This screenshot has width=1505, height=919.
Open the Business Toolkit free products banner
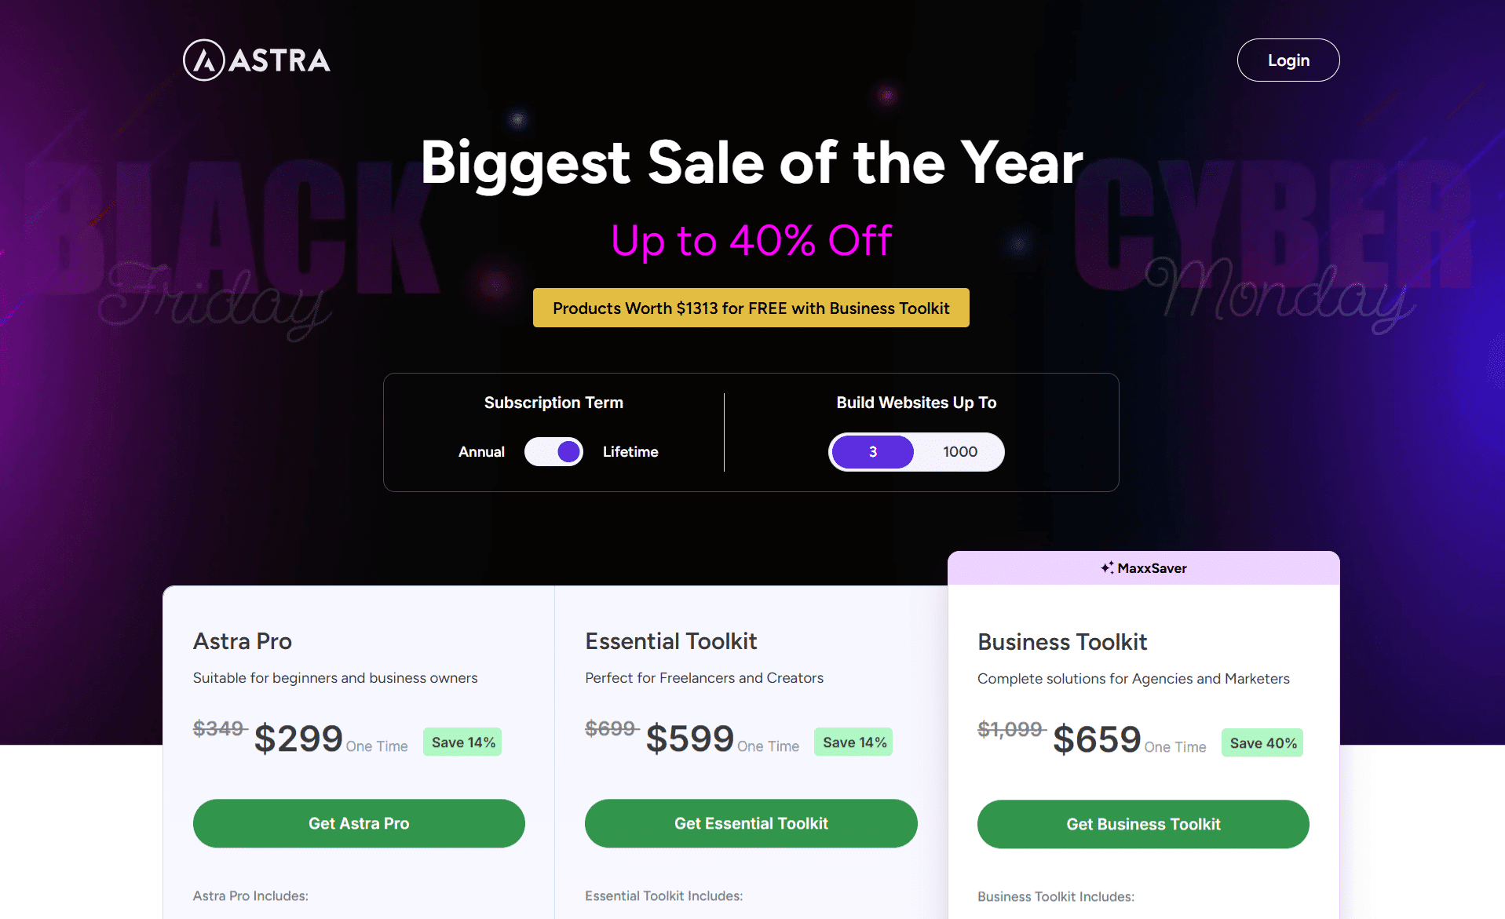(751, 308)
